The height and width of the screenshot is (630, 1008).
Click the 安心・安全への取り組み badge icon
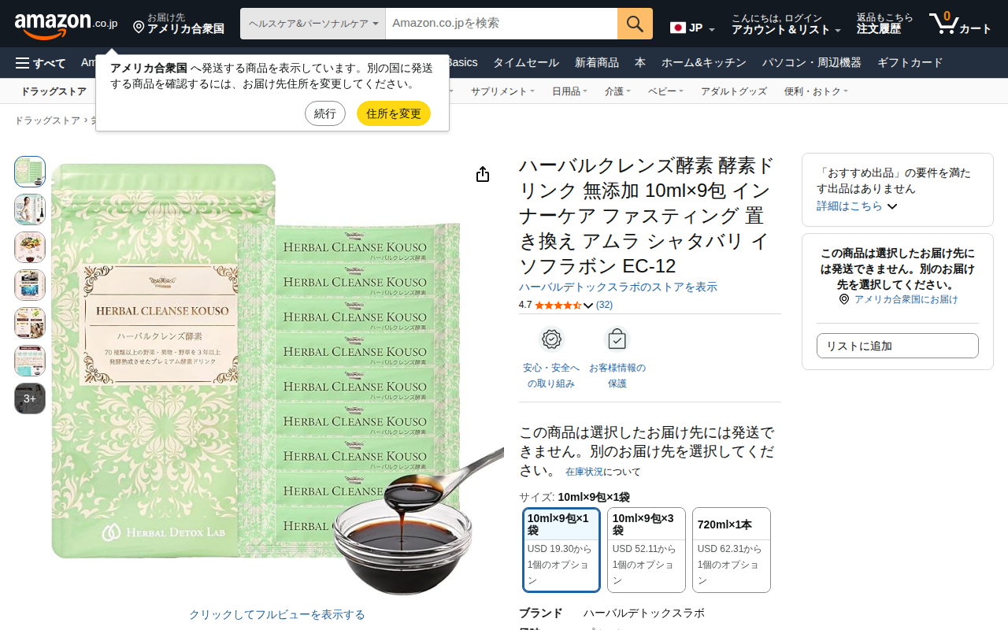point(551,339)
